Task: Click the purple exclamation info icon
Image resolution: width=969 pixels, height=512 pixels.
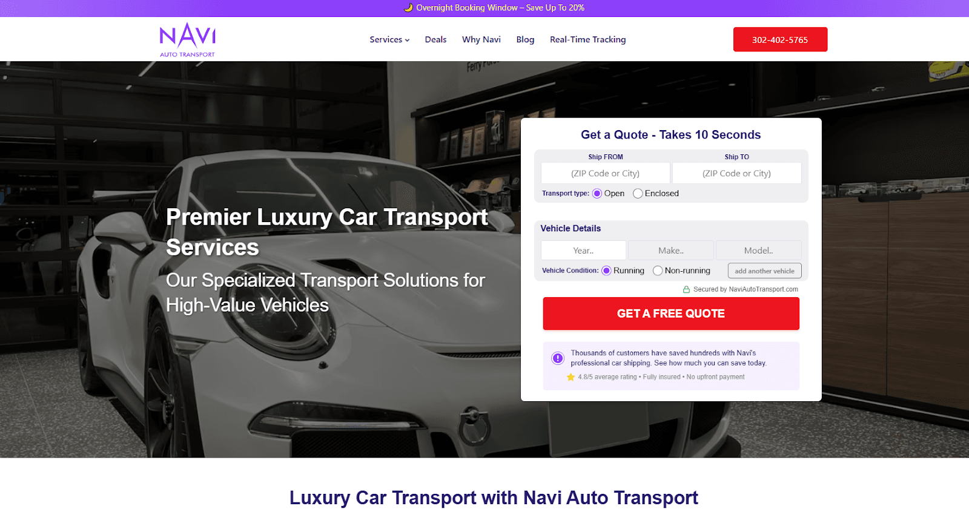Action: click(x=558, y=358)
